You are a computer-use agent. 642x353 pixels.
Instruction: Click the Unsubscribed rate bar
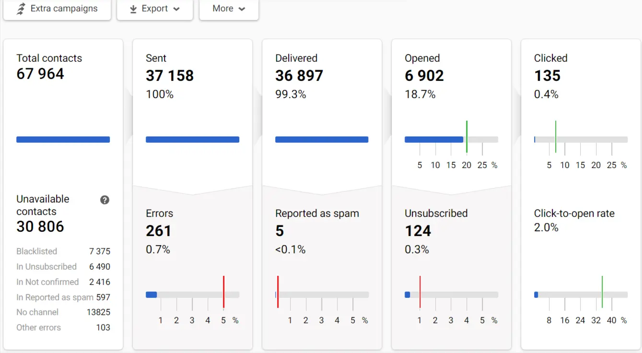click(x=451, y=295)
